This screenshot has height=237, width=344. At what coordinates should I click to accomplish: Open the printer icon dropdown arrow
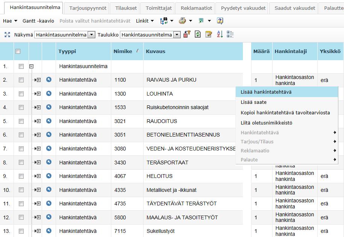click(191, 21)
